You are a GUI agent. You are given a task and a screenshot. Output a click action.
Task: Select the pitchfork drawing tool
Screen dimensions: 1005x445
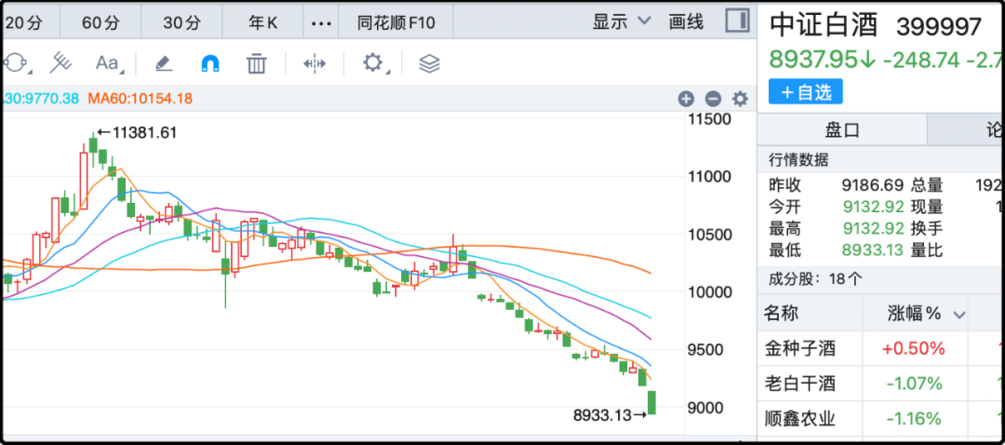point(60,63)
